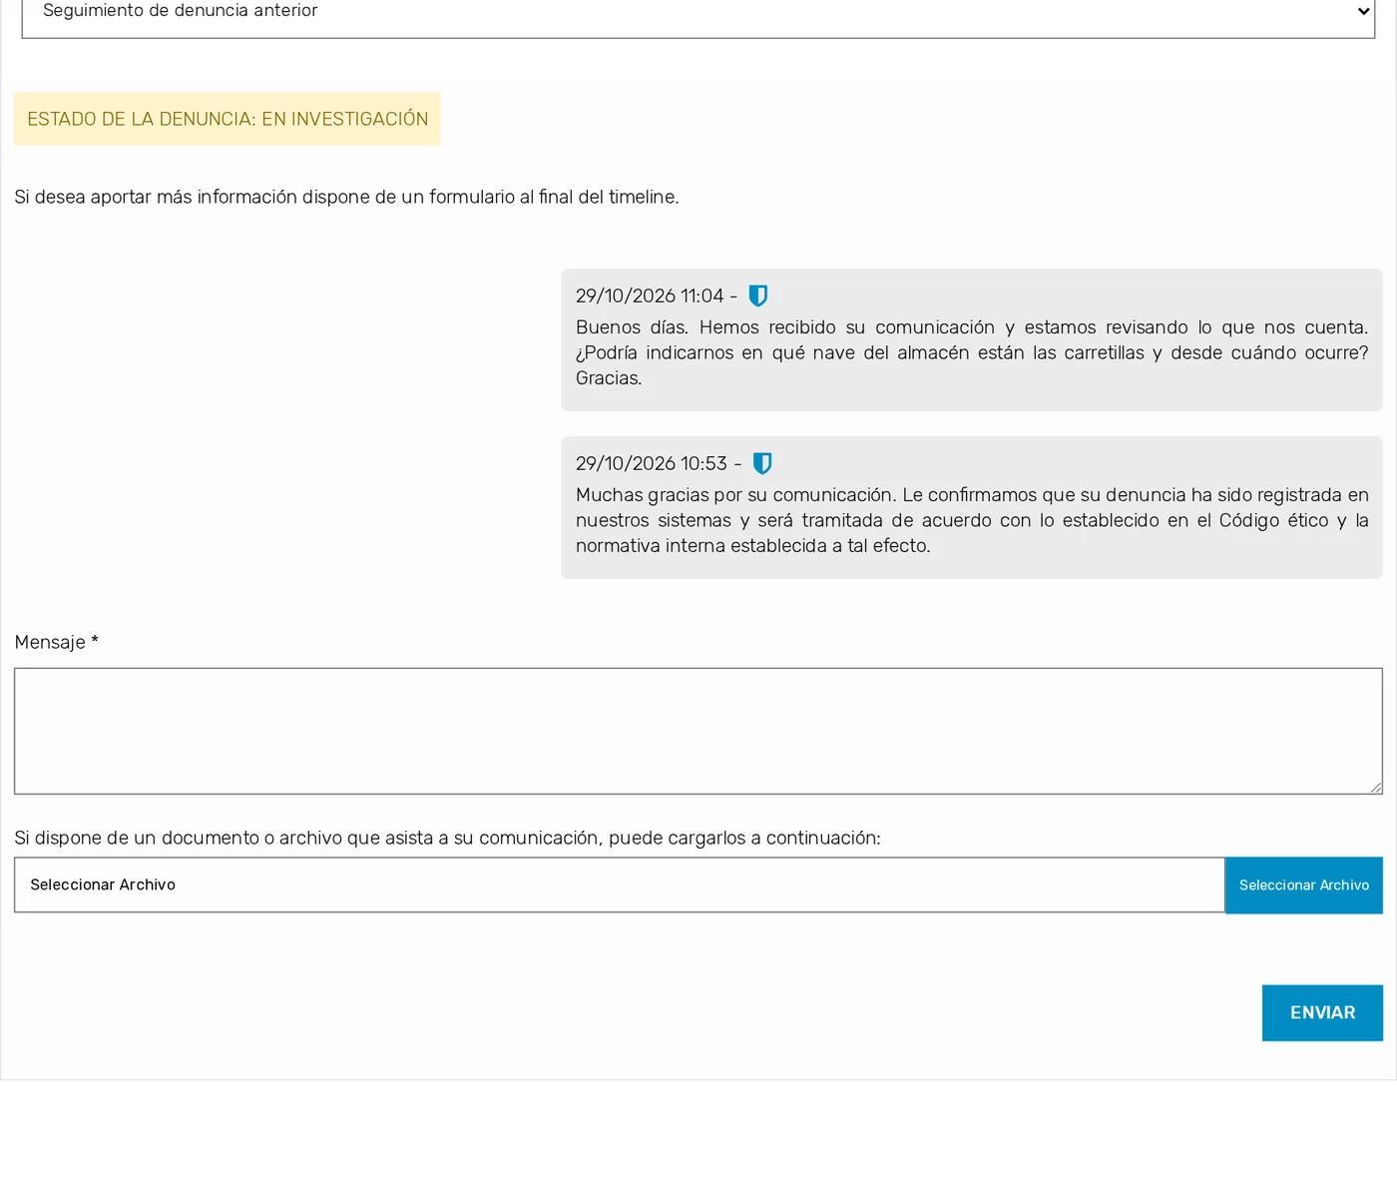
Task: Click the shield icon on the 11:04 message
Action: point(758,295)
